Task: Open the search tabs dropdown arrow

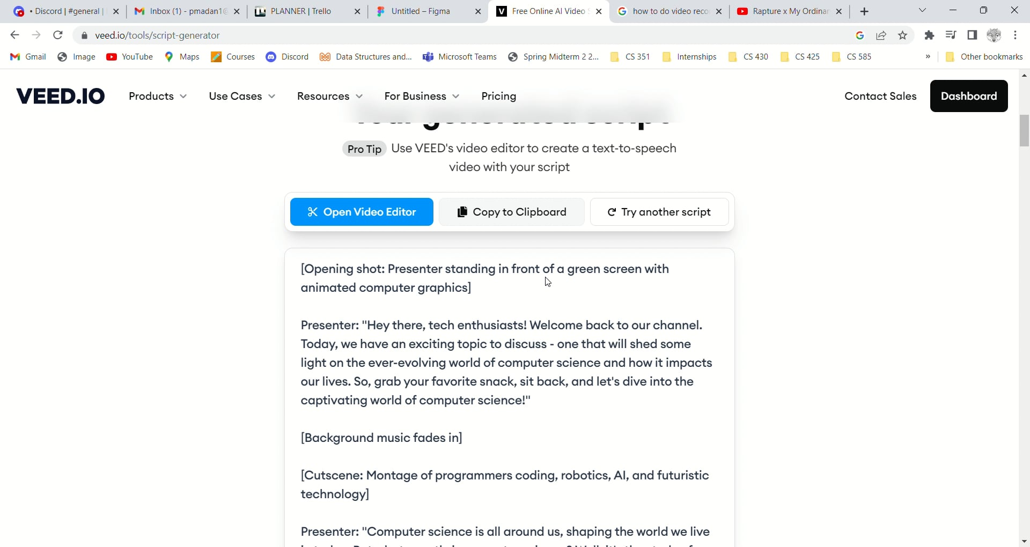Action: [x=923, y=11]
